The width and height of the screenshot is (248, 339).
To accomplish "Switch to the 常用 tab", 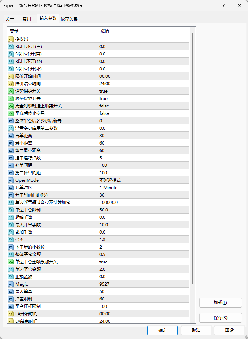I will click(x=27, y=19).
